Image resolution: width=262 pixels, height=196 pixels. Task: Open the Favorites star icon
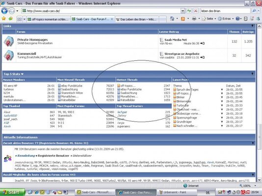click(x=3, y=19)
